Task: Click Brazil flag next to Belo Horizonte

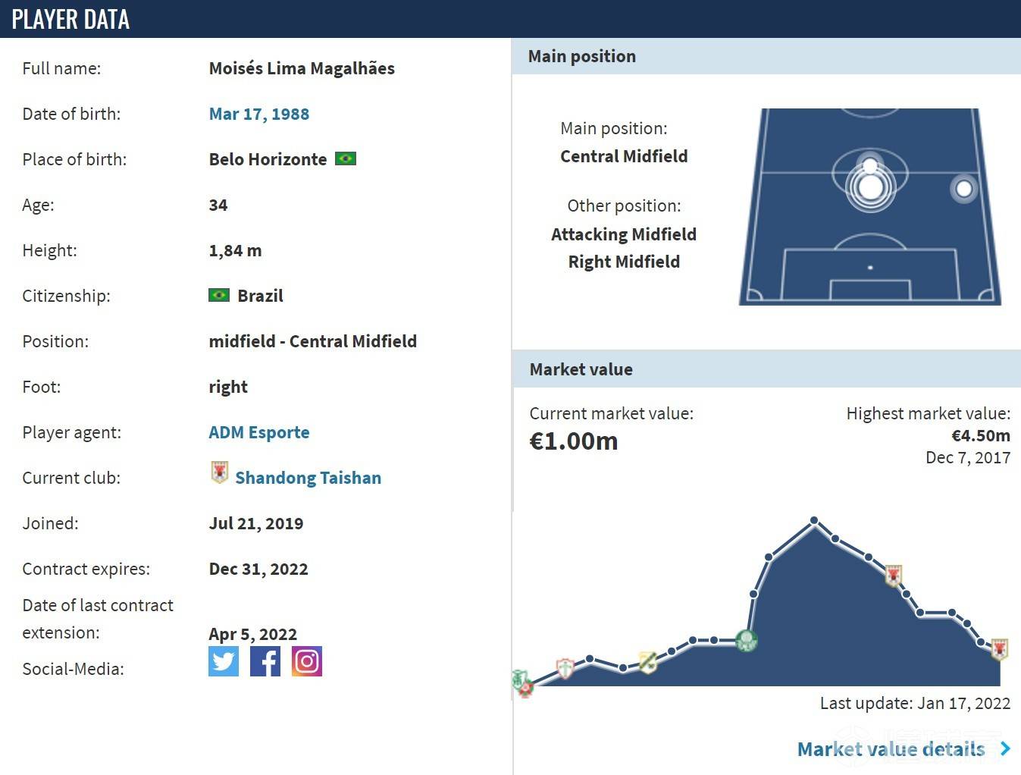Action: [346, 158]
